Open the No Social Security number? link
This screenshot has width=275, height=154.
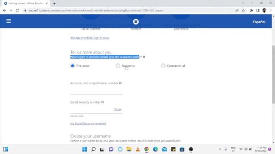tap(88, 124)
